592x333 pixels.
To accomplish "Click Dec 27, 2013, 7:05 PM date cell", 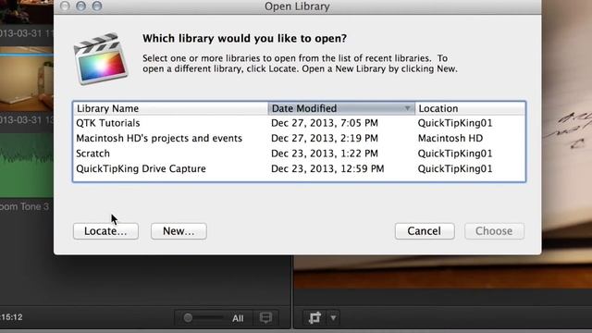I will coord(325,123).
